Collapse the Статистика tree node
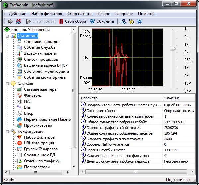This screenshot has height=185, width=199. 7,36
